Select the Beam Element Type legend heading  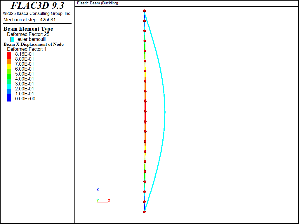click(x=28, y=29)
